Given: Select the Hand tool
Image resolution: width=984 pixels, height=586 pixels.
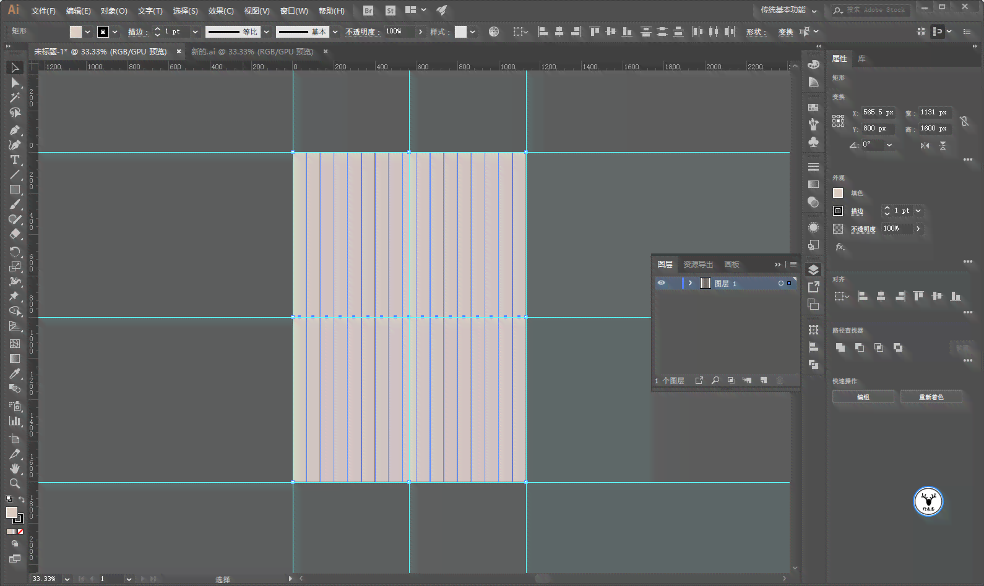Looking at the screenshot, I should coord(15,469).
